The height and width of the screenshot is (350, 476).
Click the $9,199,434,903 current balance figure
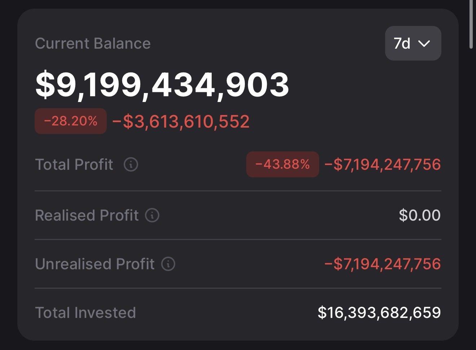coord(162,85)
